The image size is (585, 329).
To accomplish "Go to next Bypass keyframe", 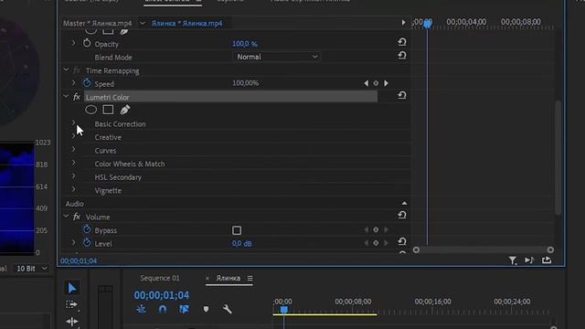I will click(386, 229).
